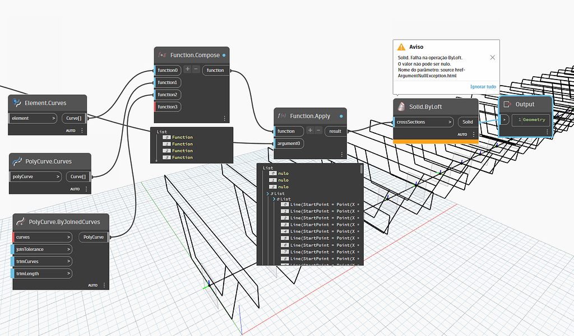Click the result output port on Function.Apply
This screenshot has width=574, height=336.
click(335, 131)
